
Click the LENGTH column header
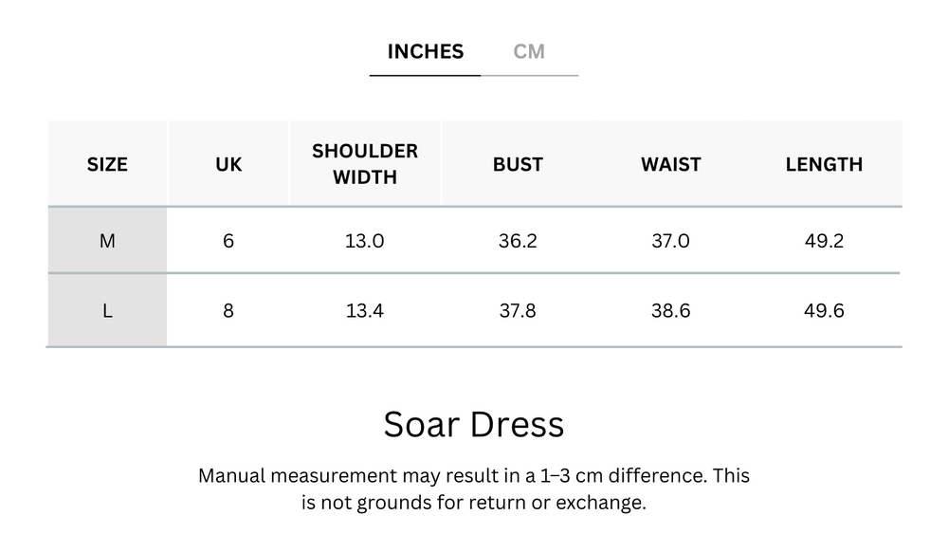tap(823, 163)
